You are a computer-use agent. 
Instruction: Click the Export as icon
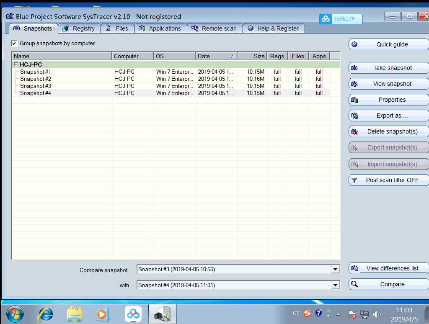(354, 116)
